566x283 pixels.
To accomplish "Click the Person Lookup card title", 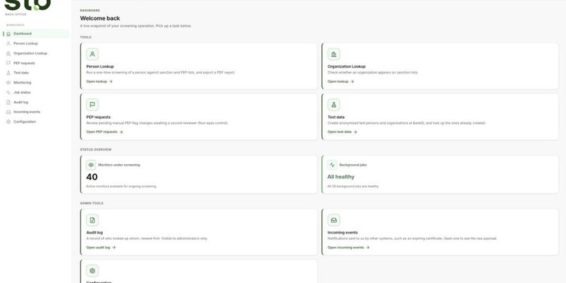I will (100, 67).
